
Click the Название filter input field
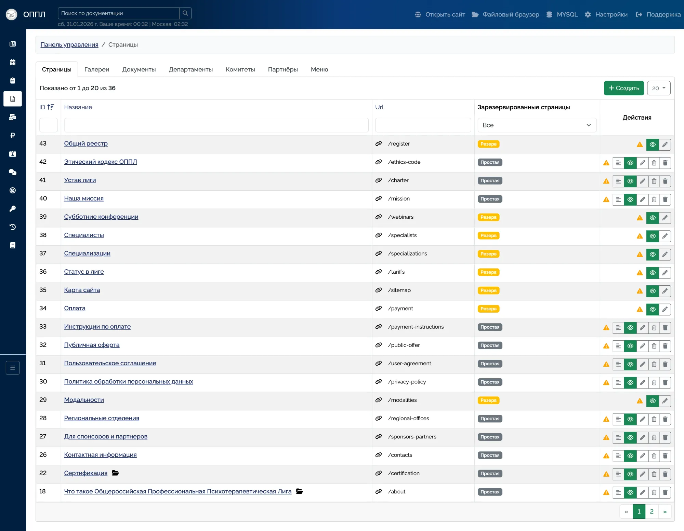216,125
